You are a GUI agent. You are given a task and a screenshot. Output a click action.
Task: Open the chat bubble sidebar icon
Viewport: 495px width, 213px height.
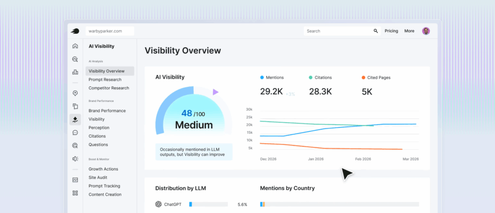[x=75, y=132]
